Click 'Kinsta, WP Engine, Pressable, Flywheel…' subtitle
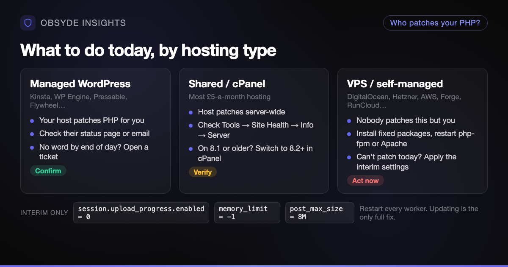 click(x=78, y=101)
